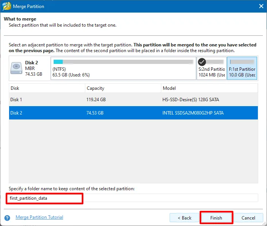Select the S:2nd Partition 1024 MB block
267x226 pixels.
[211, 68]
